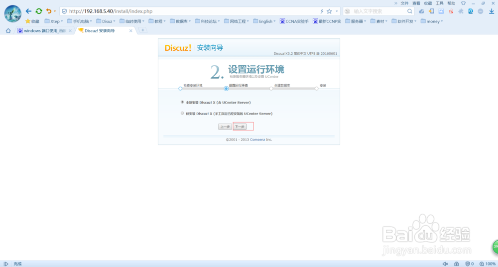
Task: Click the security shield in address bar
Action: tap(64, 11)
